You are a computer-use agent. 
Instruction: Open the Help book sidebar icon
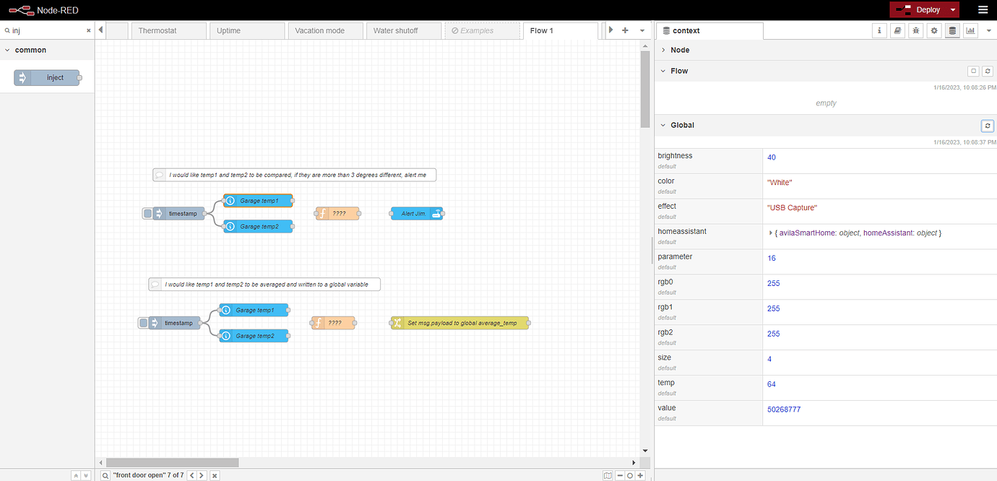897,30
